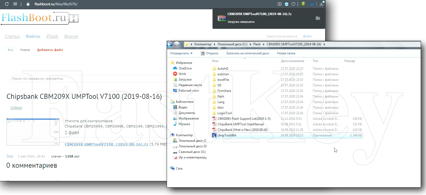
Task: Click the Избранное star icon
Action: (173, 63)
